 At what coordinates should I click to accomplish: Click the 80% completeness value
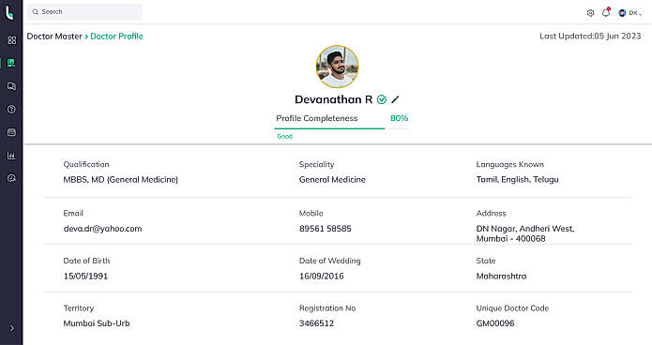[400, 118]
